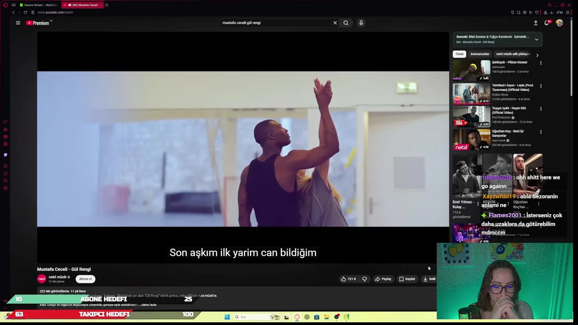Open options for Tahribad-ı İsyan - Leyla

pos(541,86)
